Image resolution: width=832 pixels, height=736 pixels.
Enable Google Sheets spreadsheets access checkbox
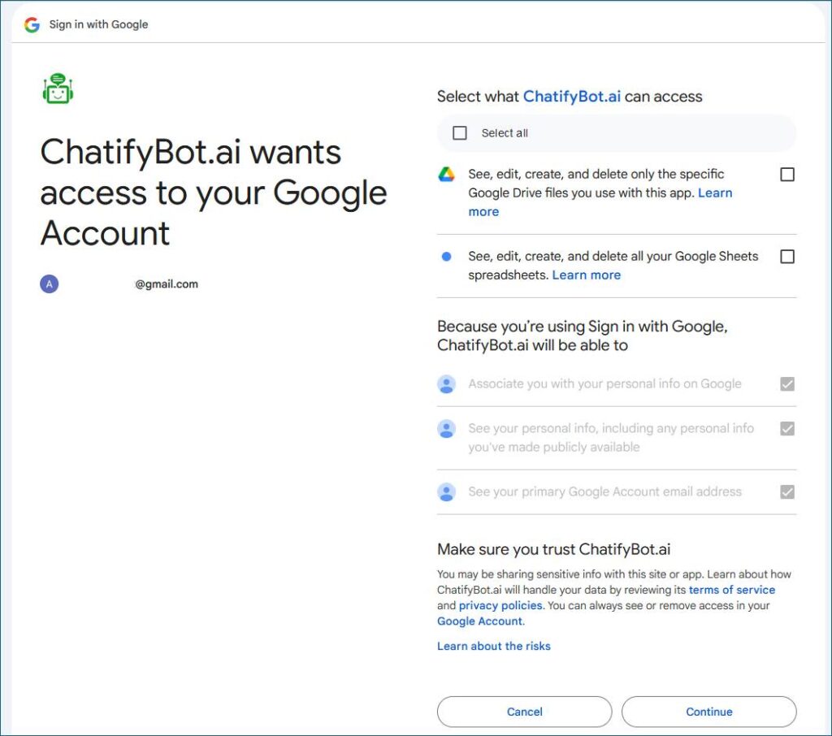pos(786,257)
